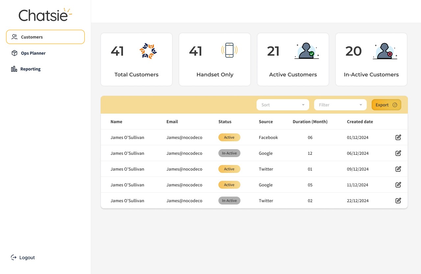Viewport: 421px width, 274px height.
Task: Open the Customers menu item
Action: (45, 37)
